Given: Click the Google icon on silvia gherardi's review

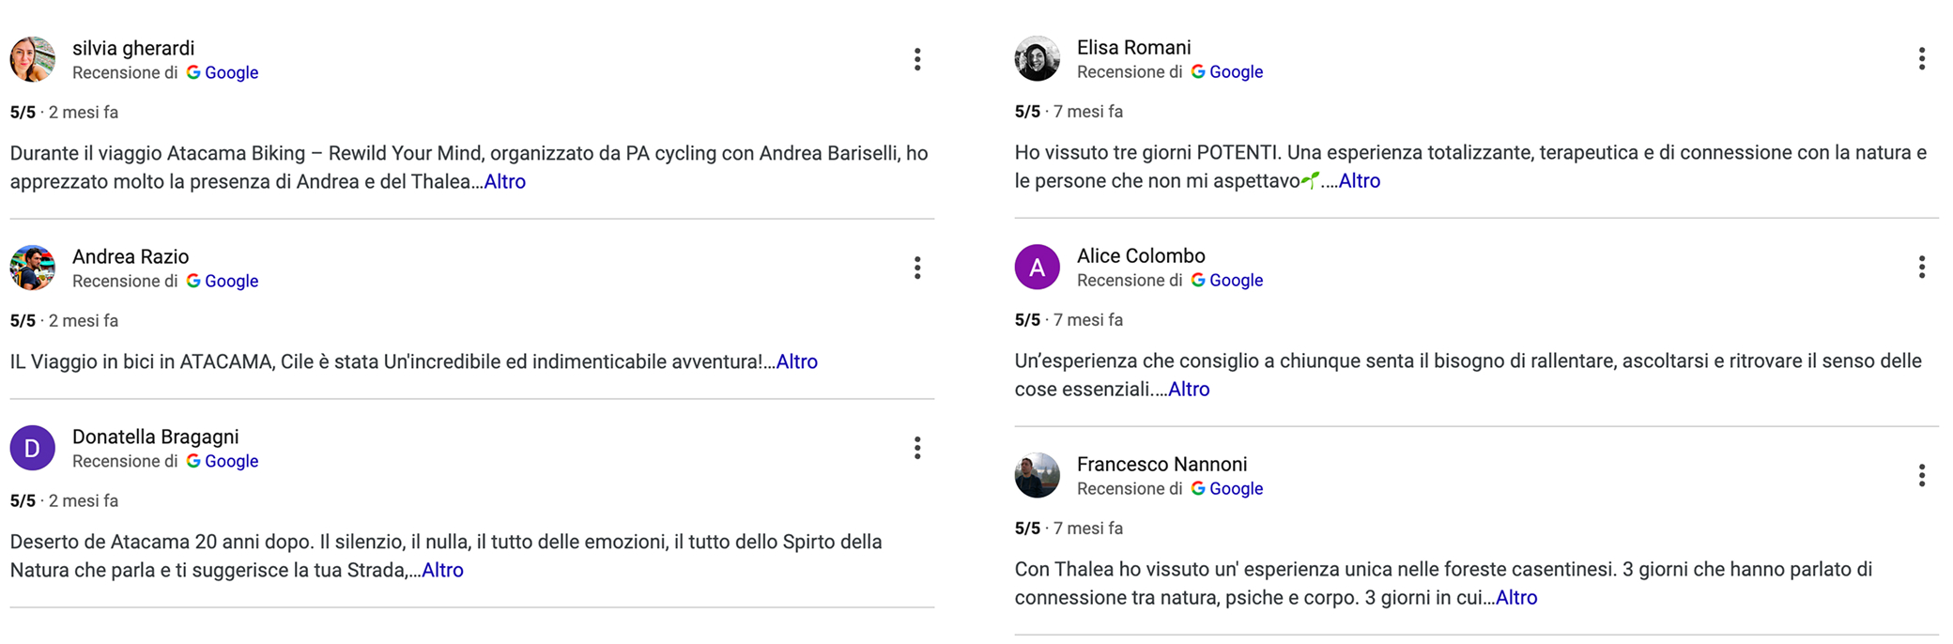Looking at the screenshot, I should click(x=194, y=72).
